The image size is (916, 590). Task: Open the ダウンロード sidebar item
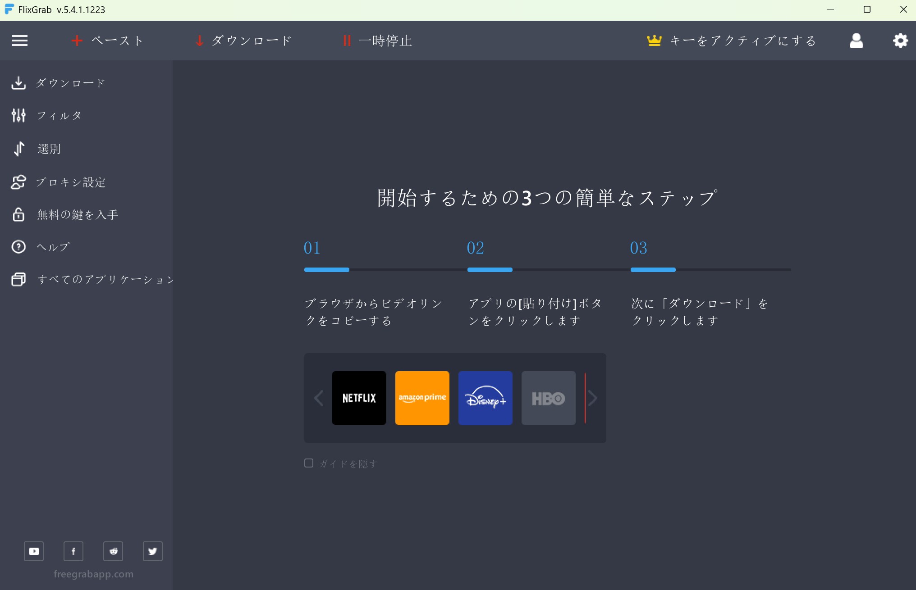(71, 83)
